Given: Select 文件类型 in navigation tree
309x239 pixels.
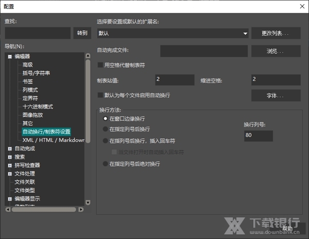Looking at the screenshot, I should coord(25,190).
